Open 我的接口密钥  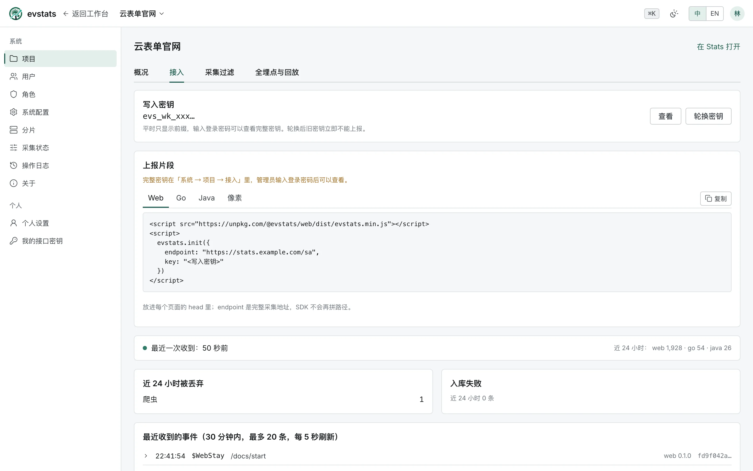(x=60, y=240)
